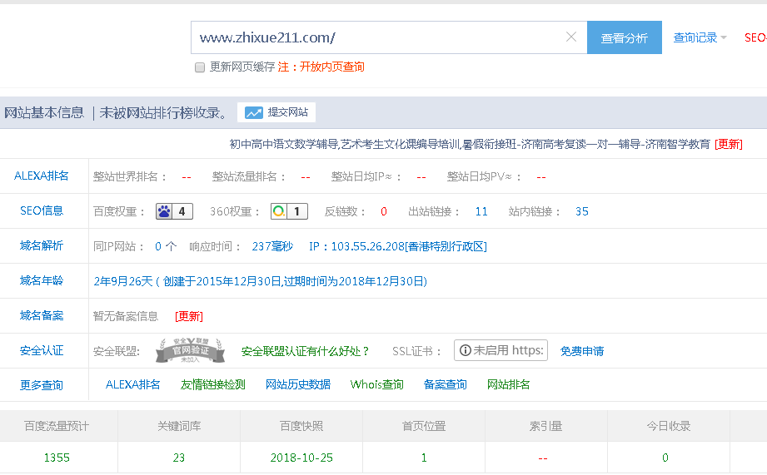
Task: Click the site title description text
Action: (x=470, y=144)
